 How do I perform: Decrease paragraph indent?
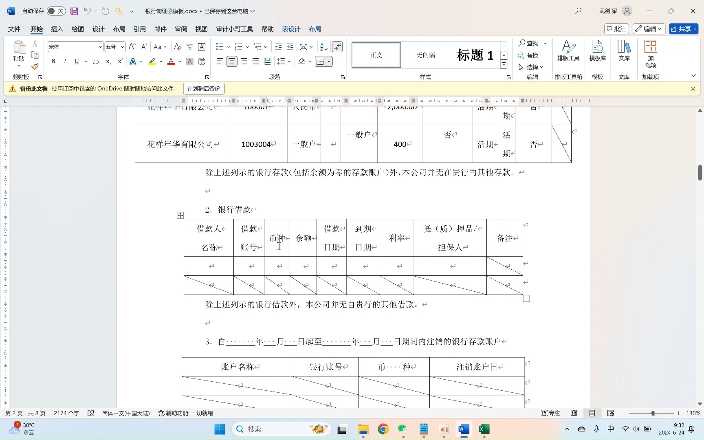pyautogui.click(x=278, y=47)
